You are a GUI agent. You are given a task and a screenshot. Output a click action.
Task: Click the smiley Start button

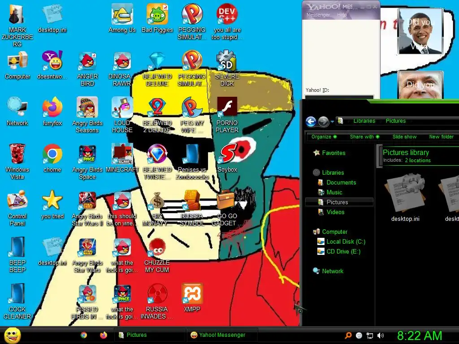coord(13,335)
